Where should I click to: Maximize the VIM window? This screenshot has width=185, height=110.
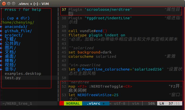point(13,4)
